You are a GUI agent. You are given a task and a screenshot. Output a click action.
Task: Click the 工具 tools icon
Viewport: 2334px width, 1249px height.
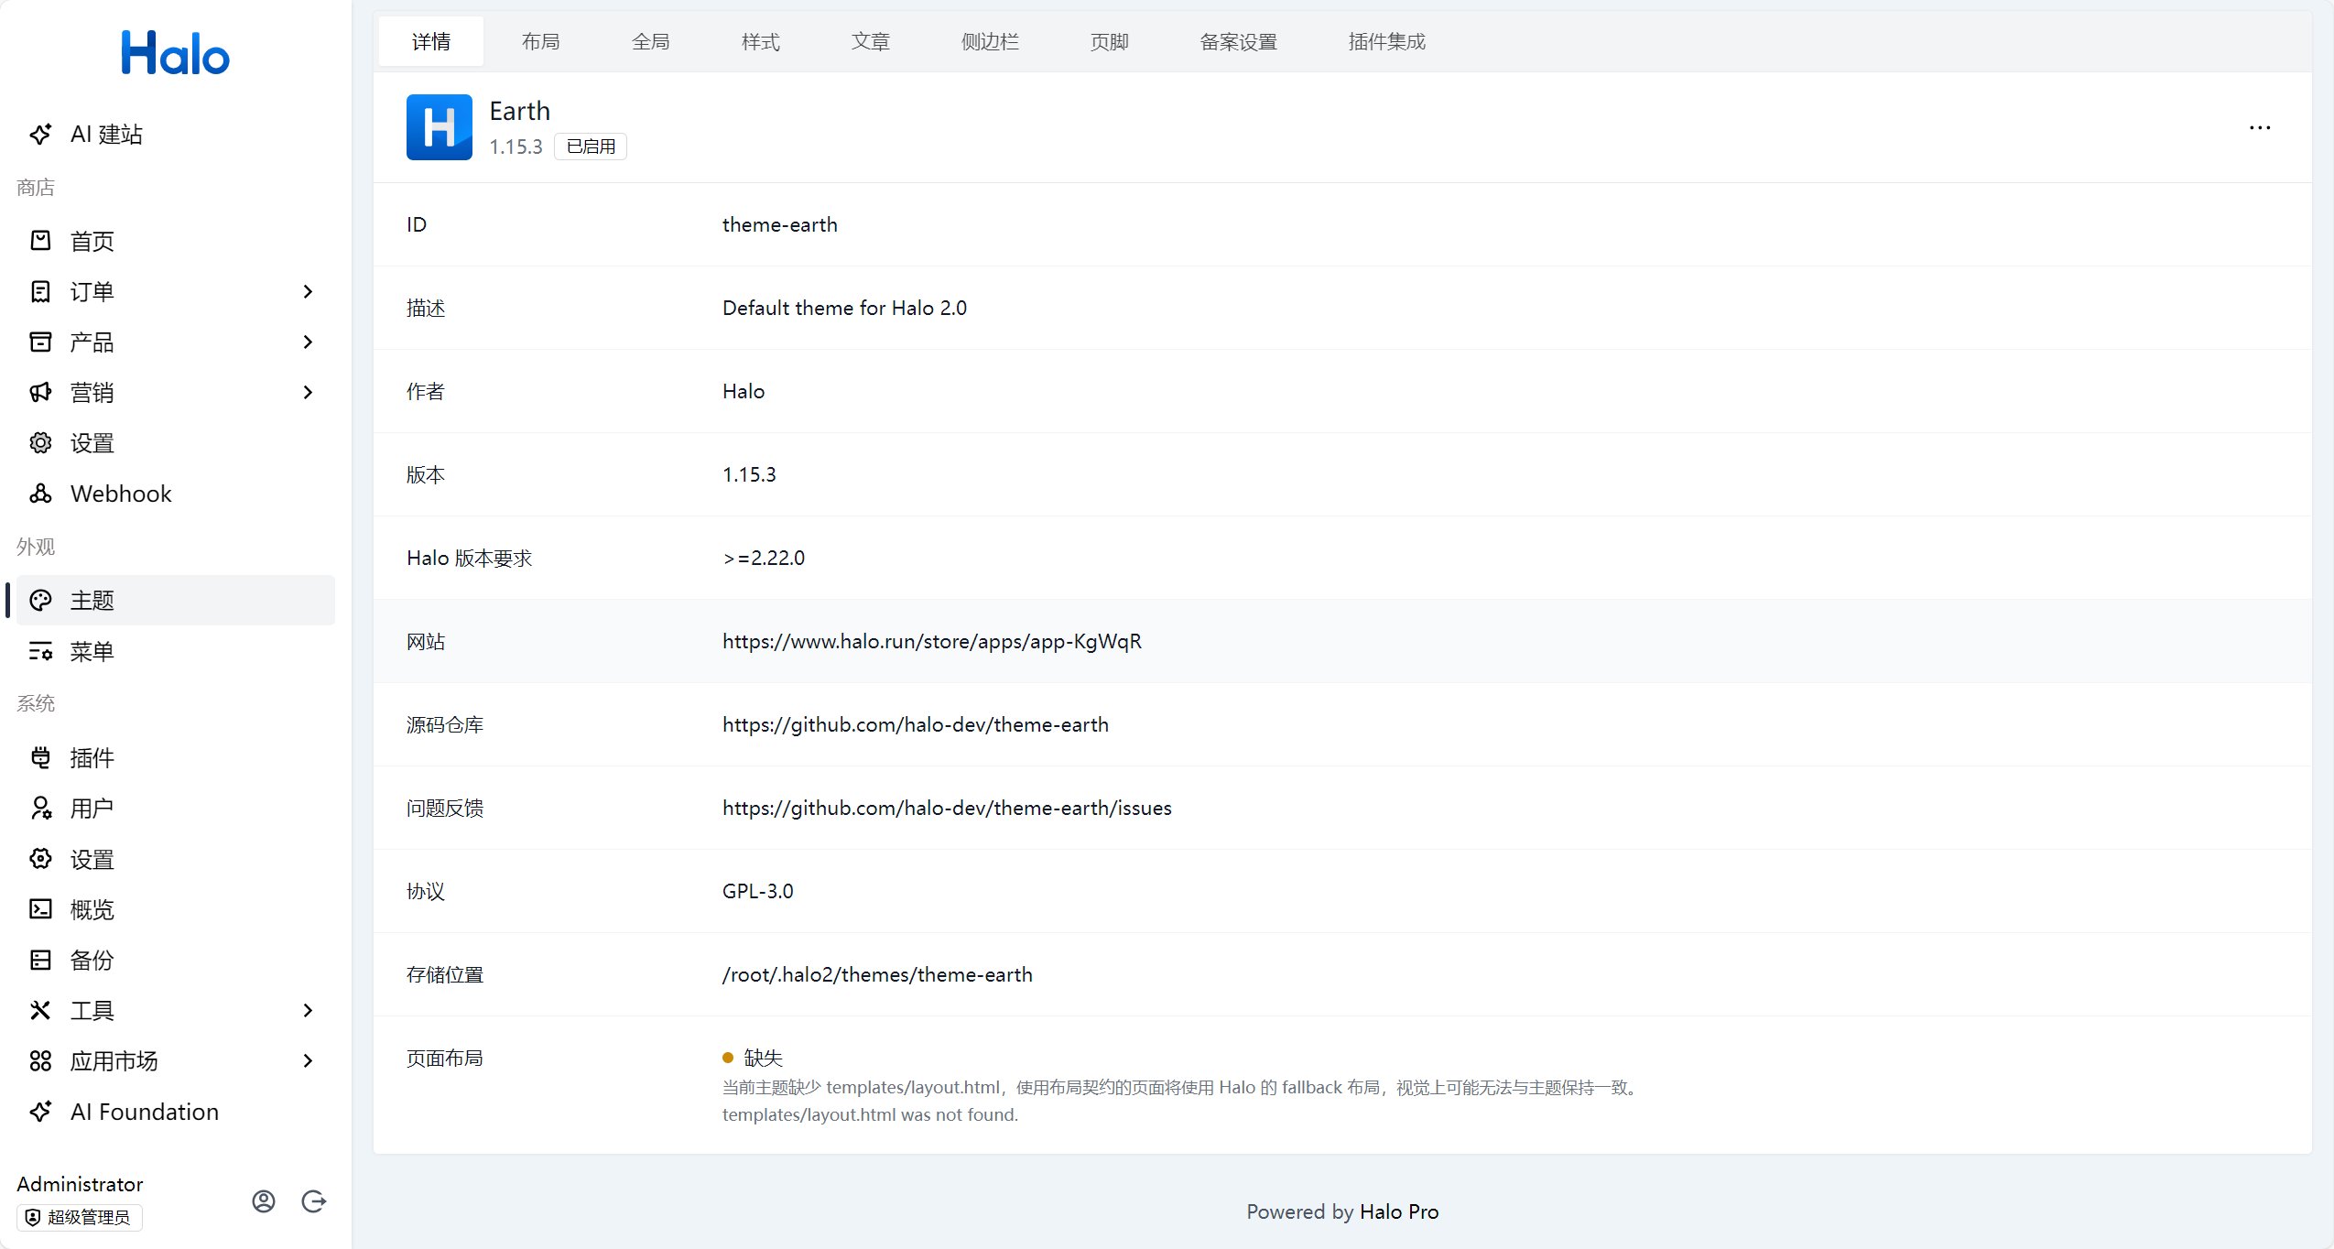pos(40,1010)
